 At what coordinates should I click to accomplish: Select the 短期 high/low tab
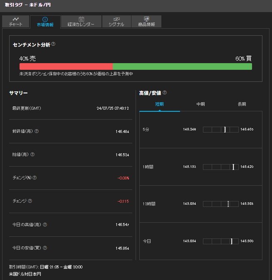[x=160, y=104]
